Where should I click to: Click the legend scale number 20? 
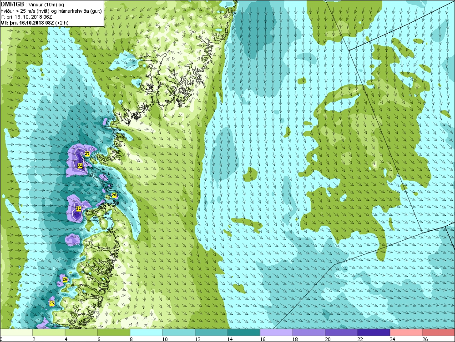pyautogui.click(x=327, y=339)
